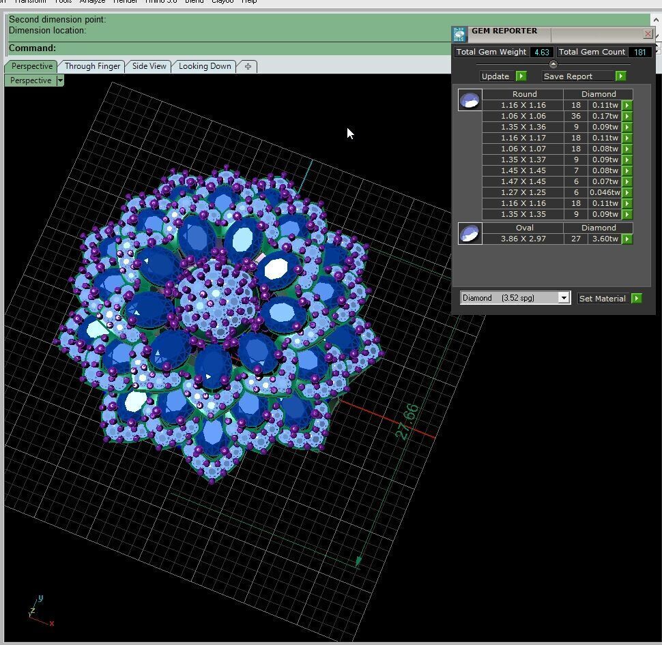Viewport: 662px width, 645px height.
Task: Click the 1.35 X 1.37 size cell
Action: [x=523, y=160]
